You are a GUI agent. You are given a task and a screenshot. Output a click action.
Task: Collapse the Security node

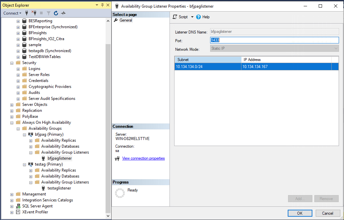[12, 63]
